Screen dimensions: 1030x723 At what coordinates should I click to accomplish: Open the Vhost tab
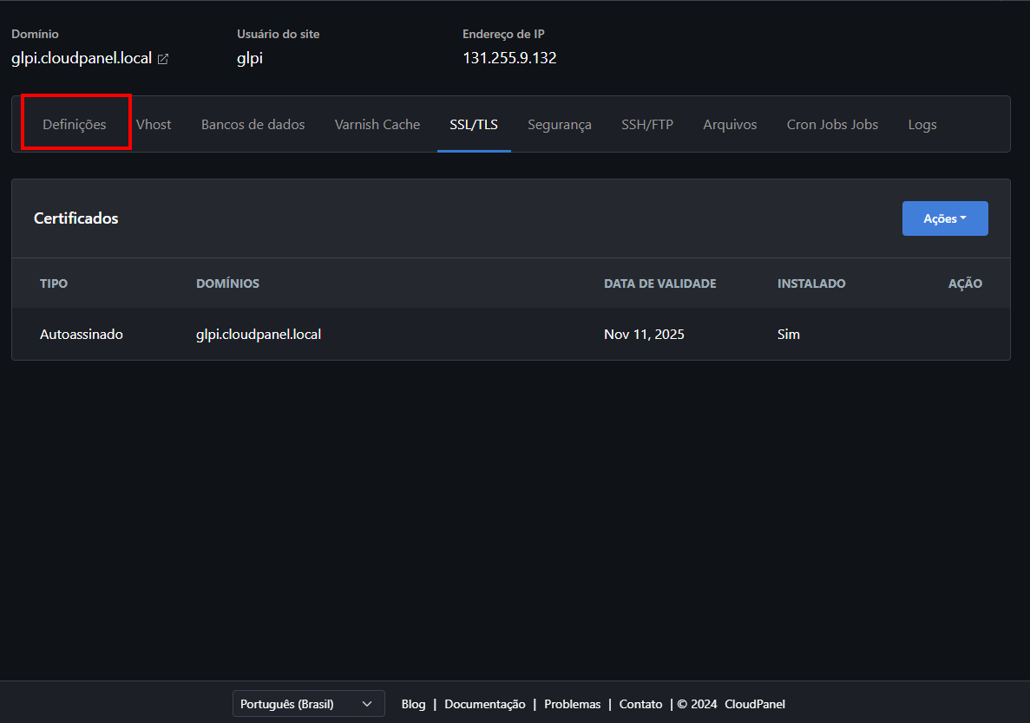pyautogui.click(x=154, y=124)
